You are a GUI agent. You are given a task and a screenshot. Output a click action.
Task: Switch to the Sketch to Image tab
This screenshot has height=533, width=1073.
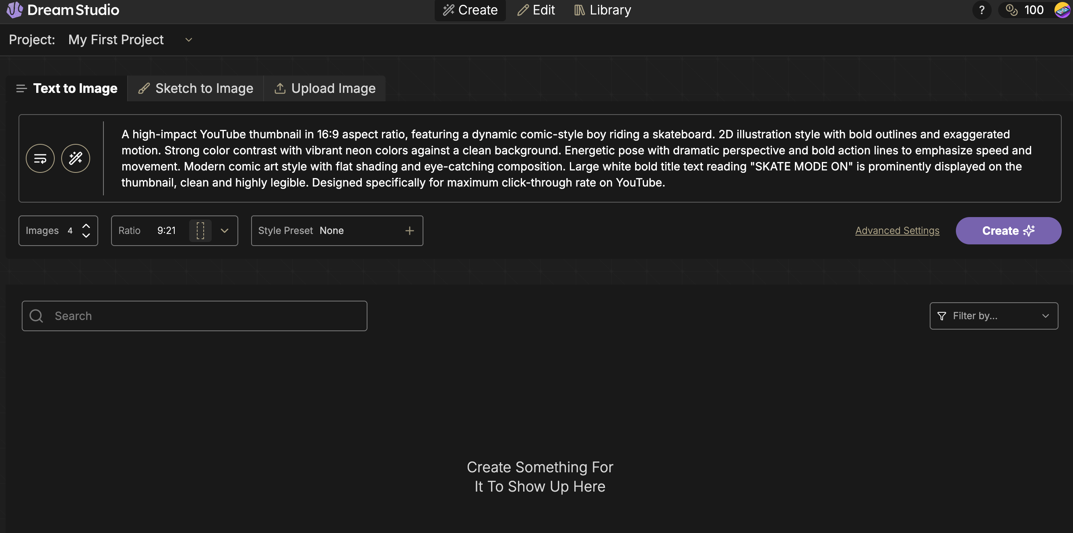pyautogui.click(x=196, y=88)
